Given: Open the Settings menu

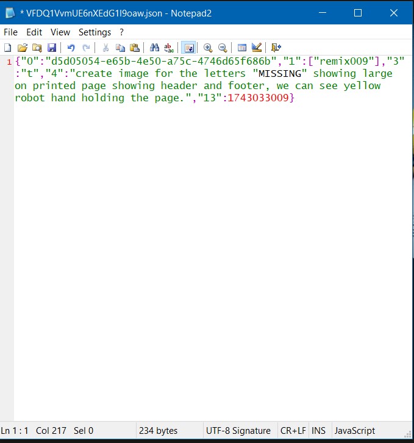Looking at the screenshot, I should 95,32.
